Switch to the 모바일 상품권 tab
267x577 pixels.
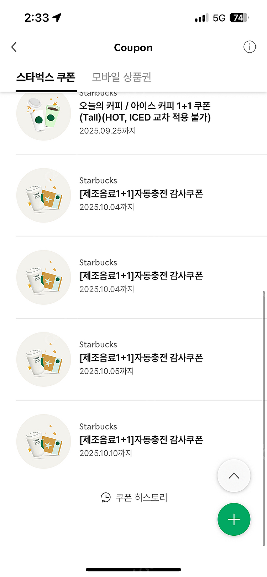click(122, 77)
